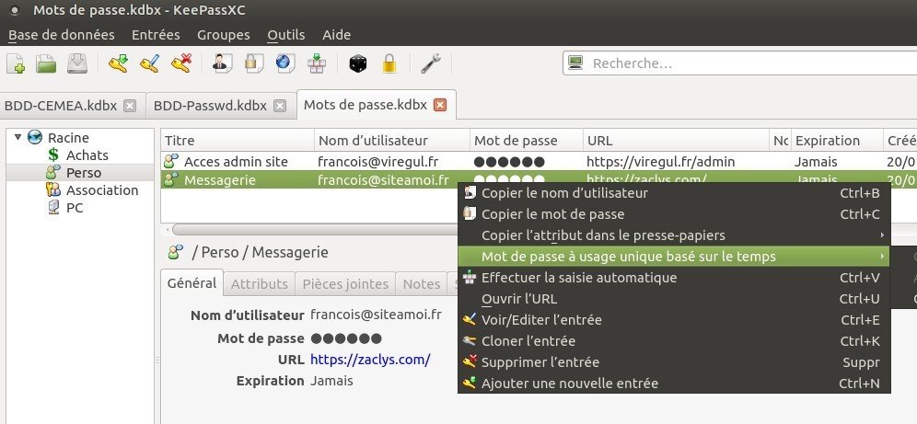Click the copy username toolbar icon
917x424 pixels.
click(222, 63)
